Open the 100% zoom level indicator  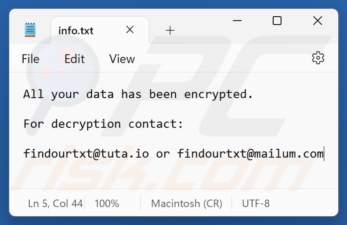[x=107, y=203]
